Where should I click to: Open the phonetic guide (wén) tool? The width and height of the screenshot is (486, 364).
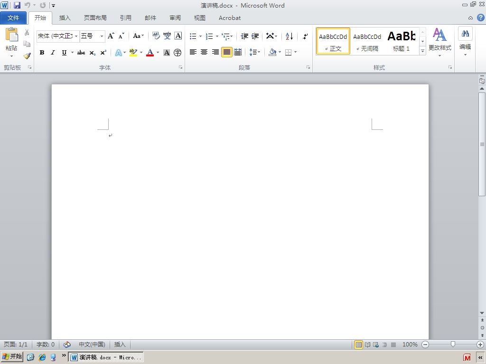pyautogui.click(x=167, y=36)
